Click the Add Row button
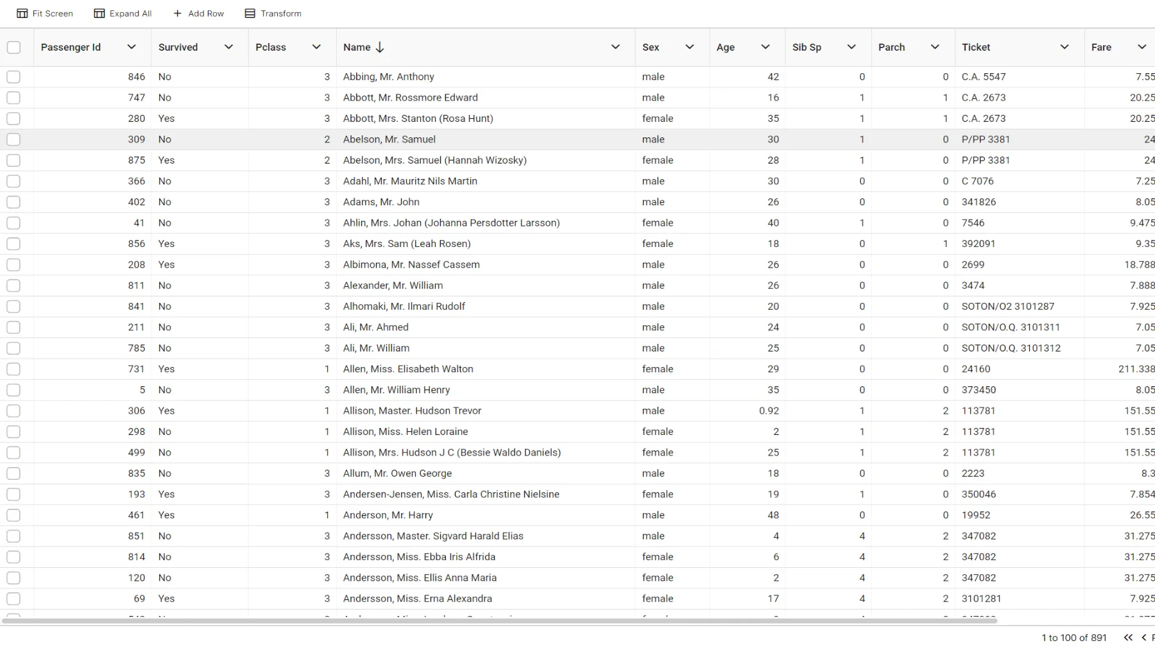Screen dimensions: 1155x648 [199, 13]
